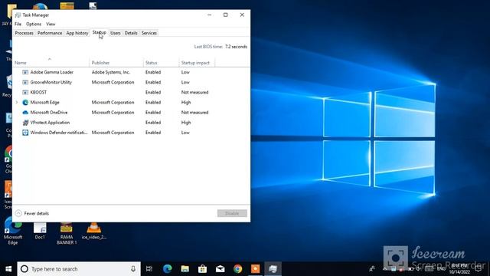Close the Task Manager window
The width and height of the screenshot is (490, 276).
click(242, 15)
